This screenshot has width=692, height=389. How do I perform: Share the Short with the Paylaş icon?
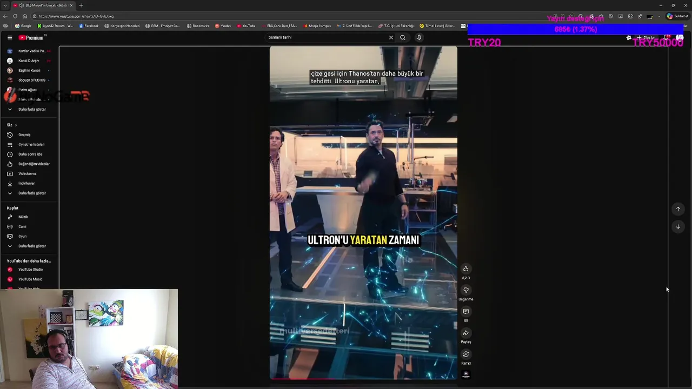(x=465, y=333)
